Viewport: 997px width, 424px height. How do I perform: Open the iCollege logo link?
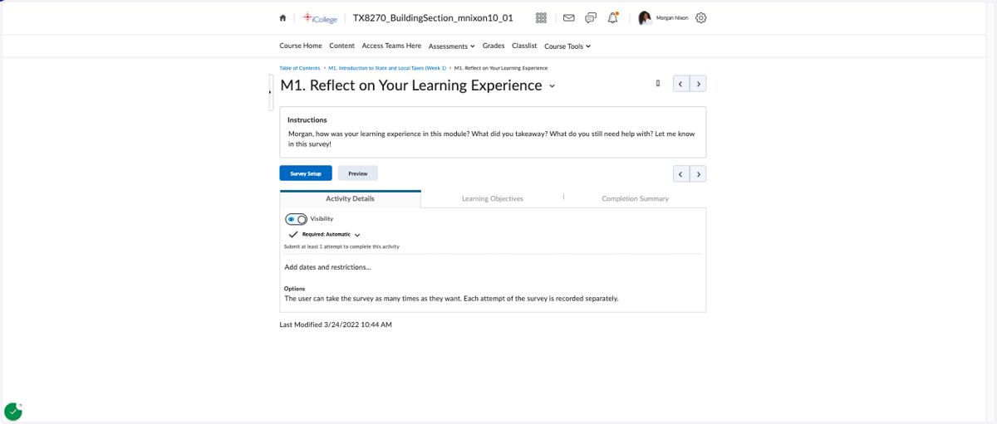(319, 17)
